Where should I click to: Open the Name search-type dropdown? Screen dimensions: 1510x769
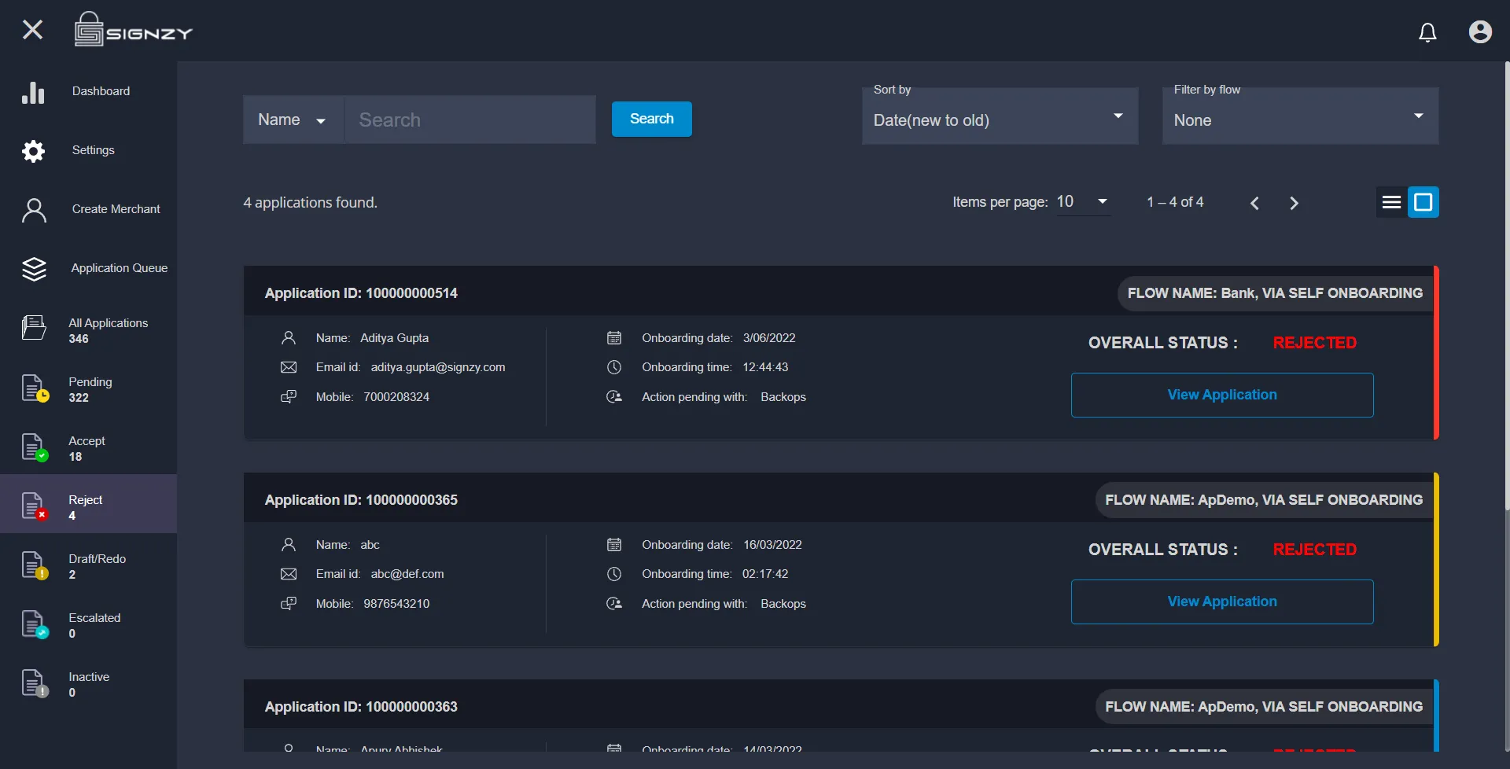[293, 120]
